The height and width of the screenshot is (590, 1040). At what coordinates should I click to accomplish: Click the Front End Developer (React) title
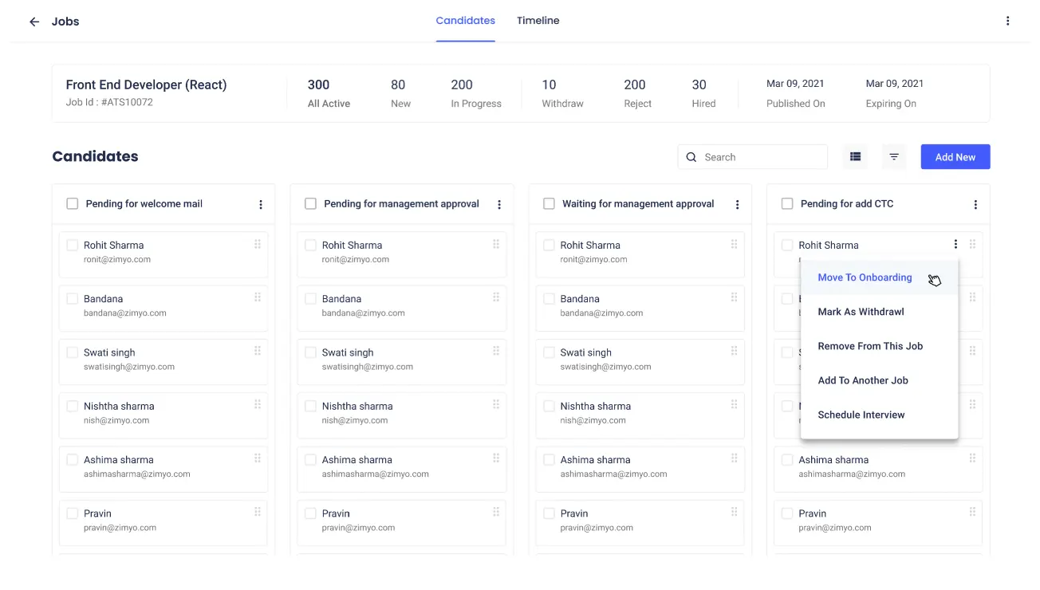[147, 85]
